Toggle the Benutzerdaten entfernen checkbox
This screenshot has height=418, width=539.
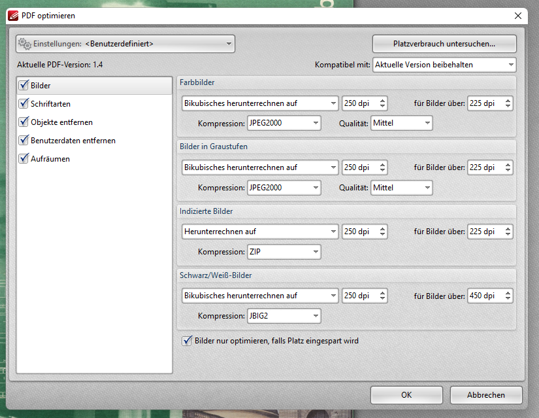24,140
